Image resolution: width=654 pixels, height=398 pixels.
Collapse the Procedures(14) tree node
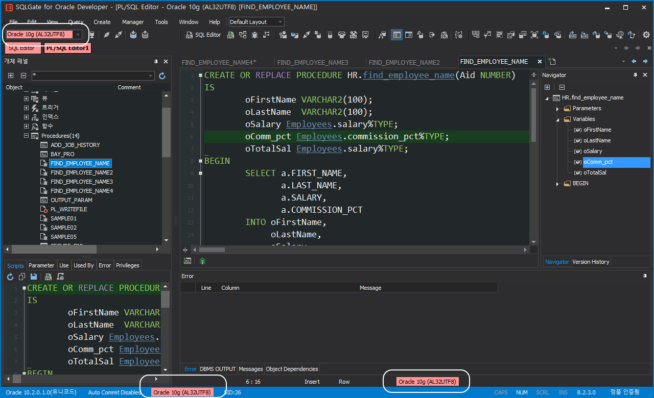click(x=26, y=136)
